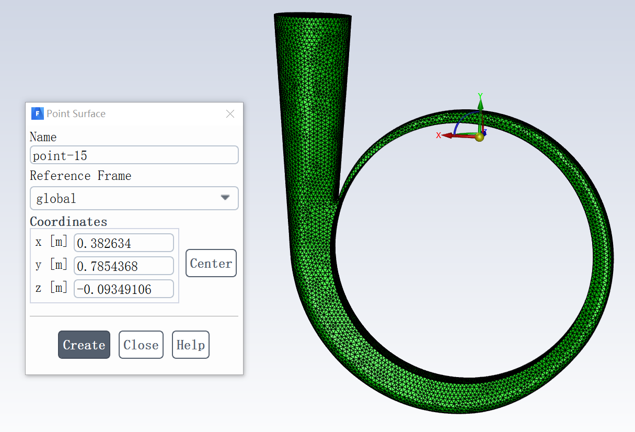Select the blue Z axis on the triad
The height and width of the screenshot is (432, 635).
pyautogui.click(x=484, y=131)
